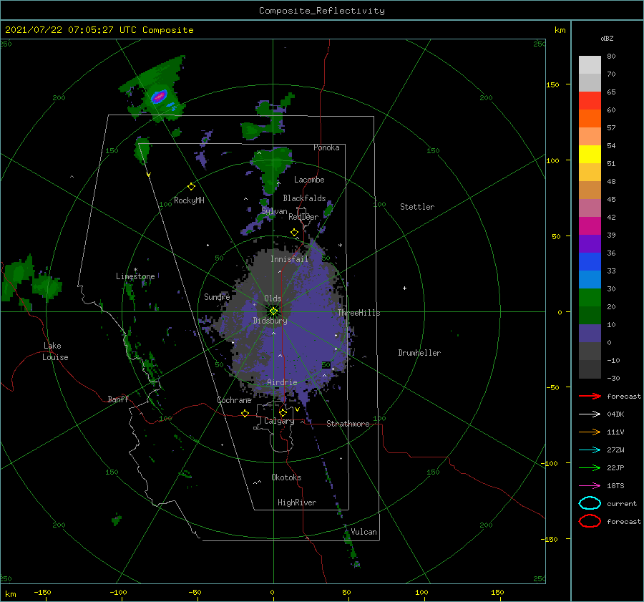644x602 pixels.
Task: Pick the pink 42-45 dBZ swatch
Action: click(x=590, y=208)
